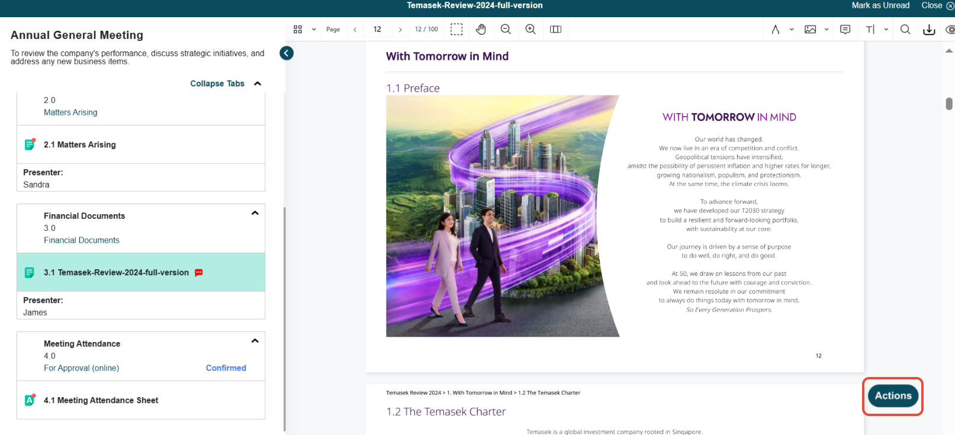Click the Annual General Meeting title

pyautogui.click(x=77, y=35)
